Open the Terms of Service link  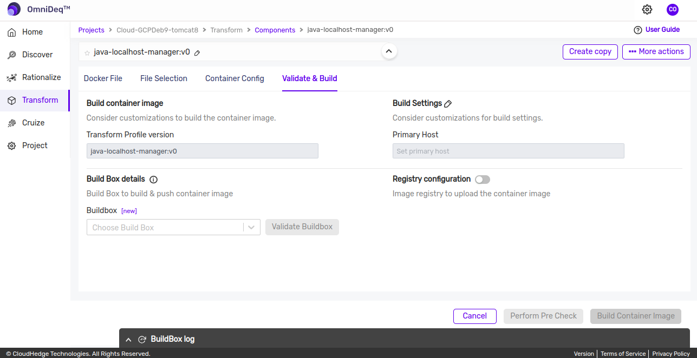pos(623,354)
